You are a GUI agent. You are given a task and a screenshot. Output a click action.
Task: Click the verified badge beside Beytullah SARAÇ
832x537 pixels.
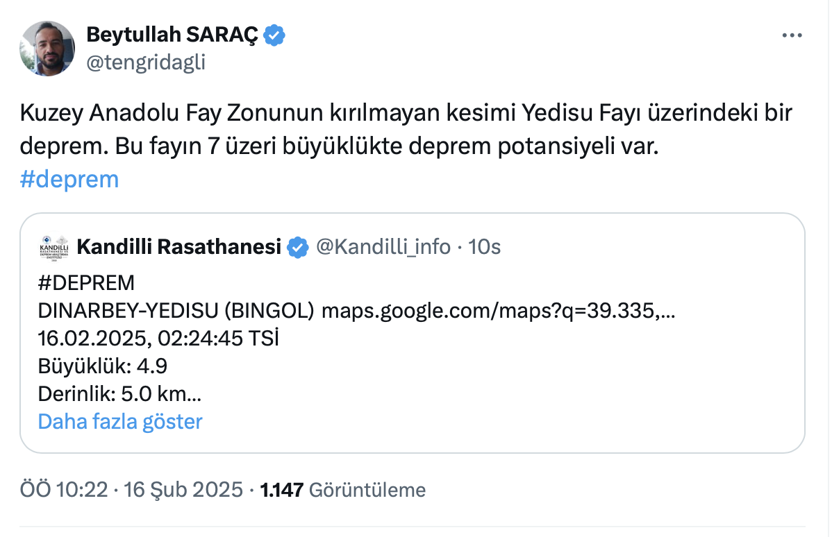[x=275, y=35]
